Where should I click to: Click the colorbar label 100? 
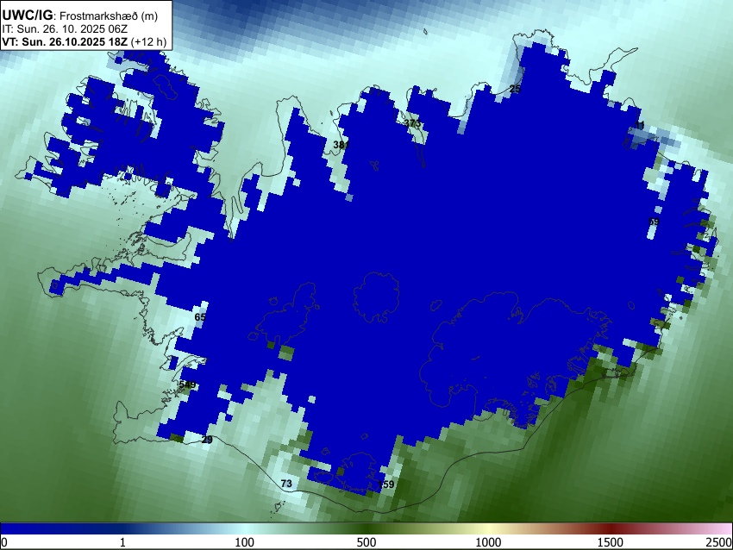pos(245,542)
